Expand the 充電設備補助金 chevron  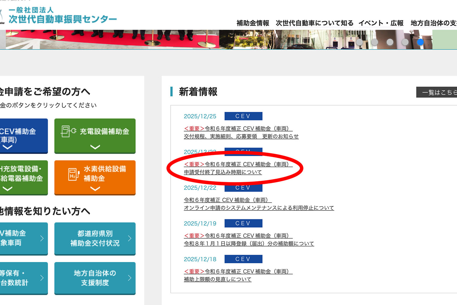tap(95, 147)
